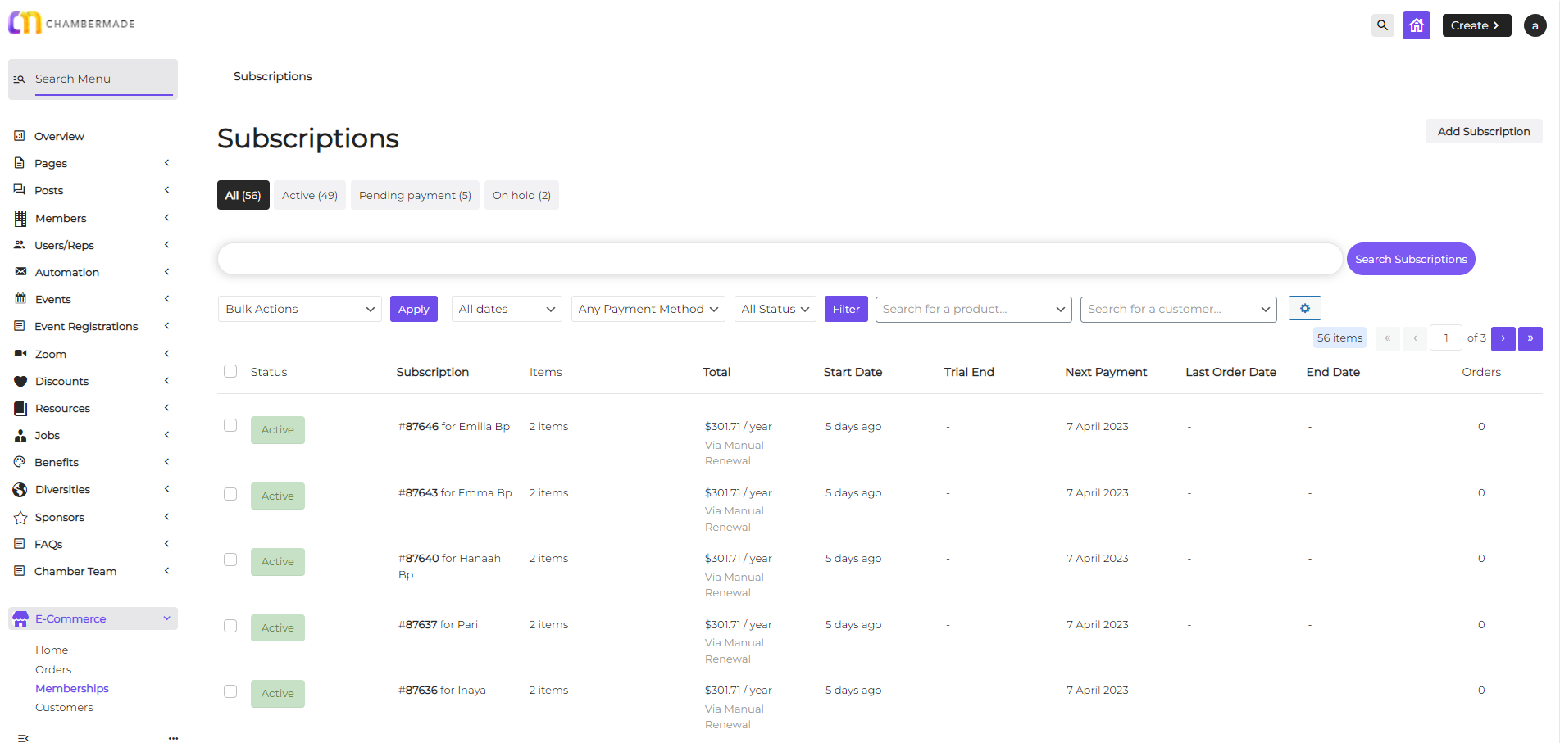The image size is (1560, 743).
Task: Select checkbox for subscription #87637
Action: [x=230, y=626]
